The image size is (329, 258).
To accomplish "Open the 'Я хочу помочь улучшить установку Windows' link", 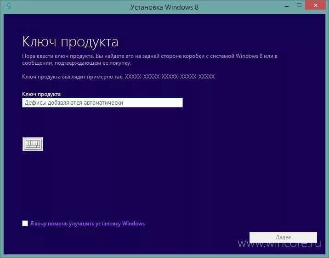I will point(87,224).
